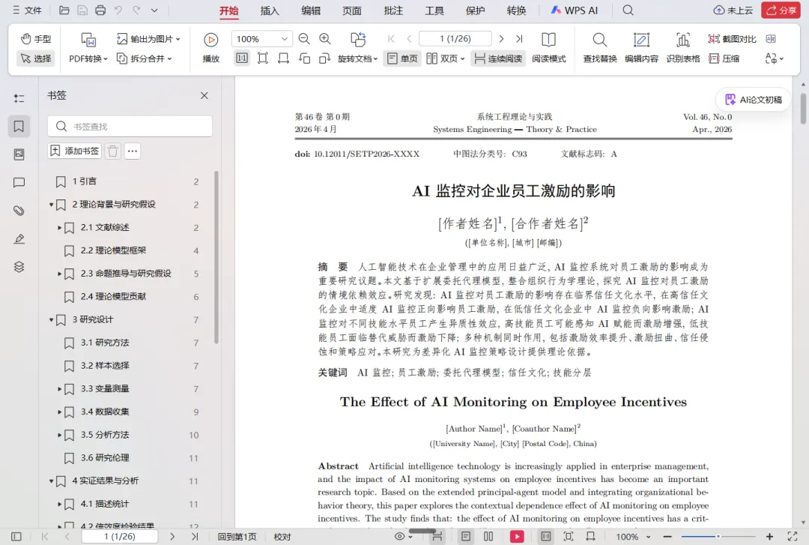Click the red 分享 share button
809x545 pixels.
coord(781,10)
